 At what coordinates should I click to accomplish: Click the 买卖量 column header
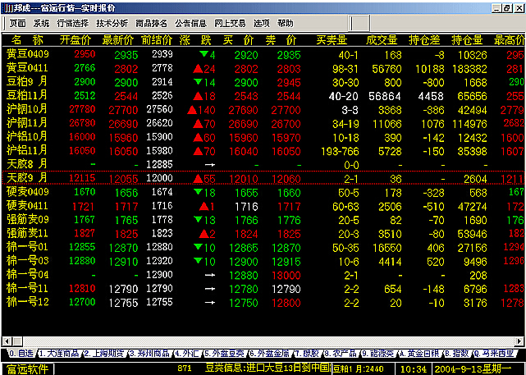pyautogui.click(x=332, y=40)
